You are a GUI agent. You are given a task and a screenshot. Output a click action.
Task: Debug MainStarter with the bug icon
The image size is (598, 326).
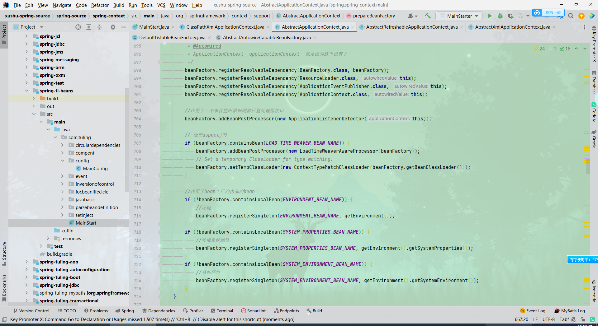(x=500, y=16)
